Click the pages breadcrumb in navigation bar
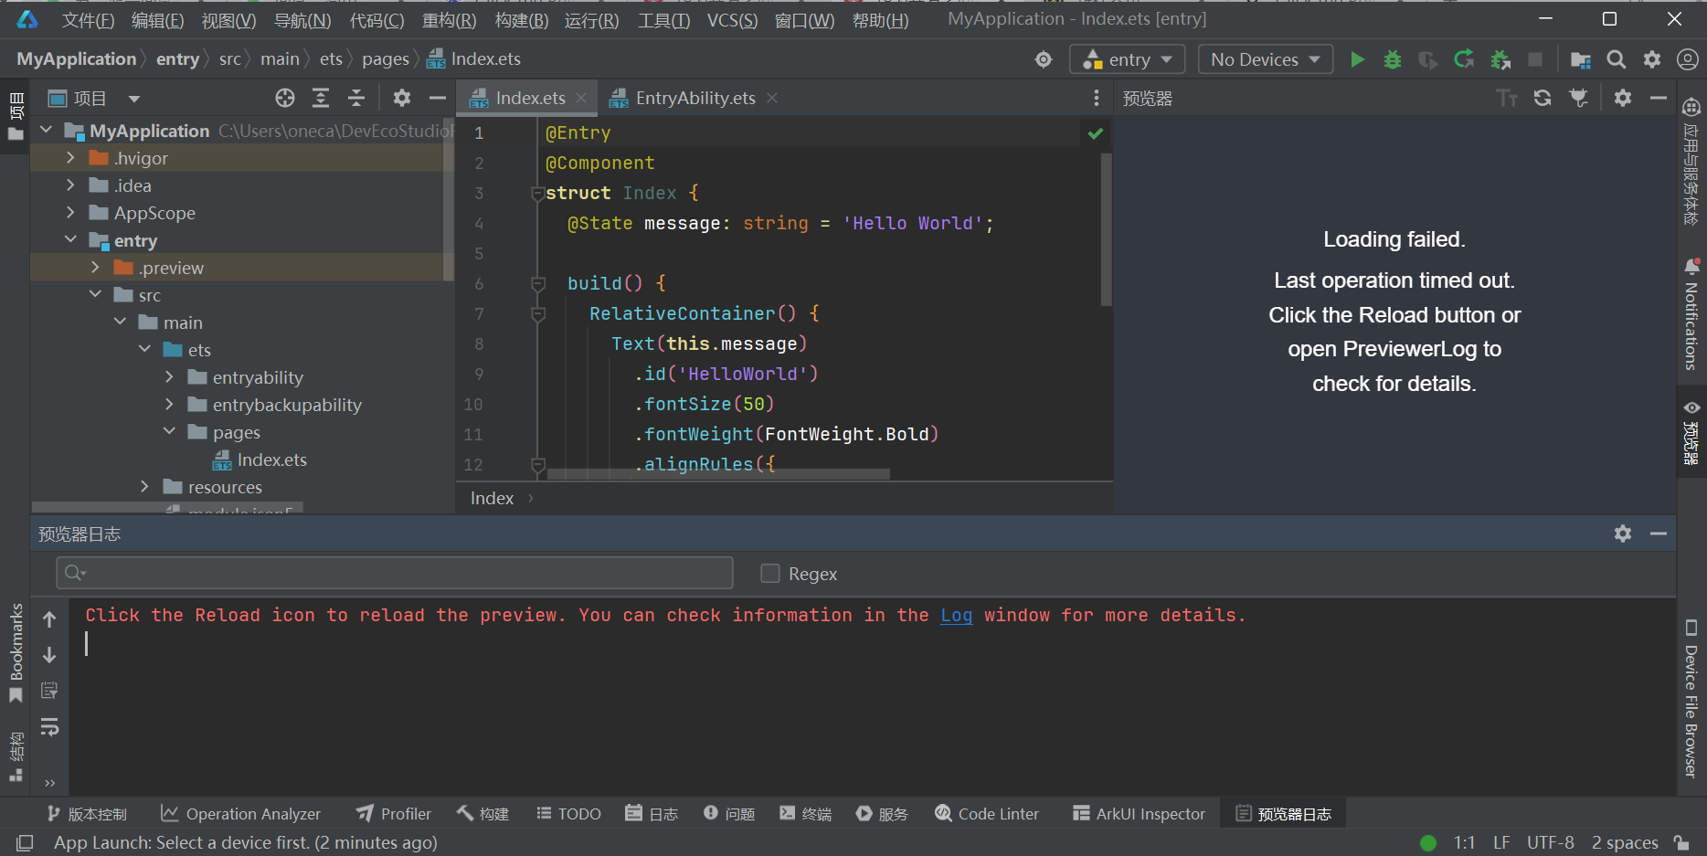The height and width of the screenshot is (856, 1707). 386,59
